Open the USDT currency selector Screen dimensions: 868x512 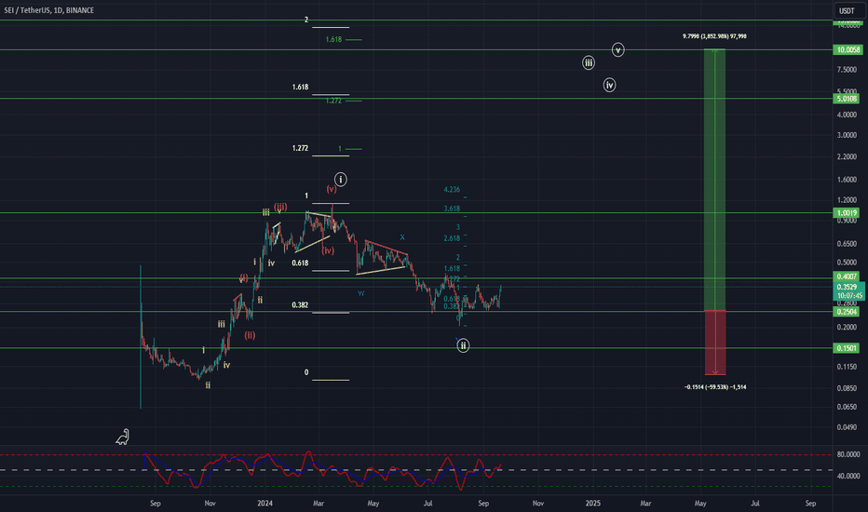[x=847, y=10]
